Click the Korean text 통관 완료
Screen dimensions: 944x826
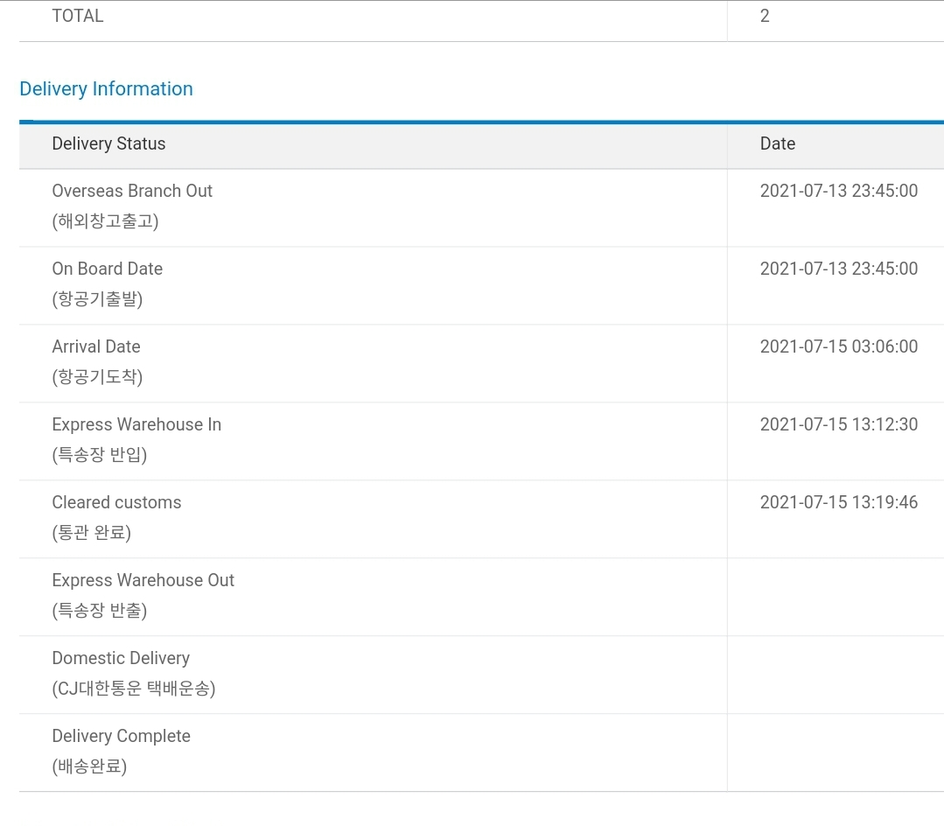pyautogui.click(x=92, y=533)
